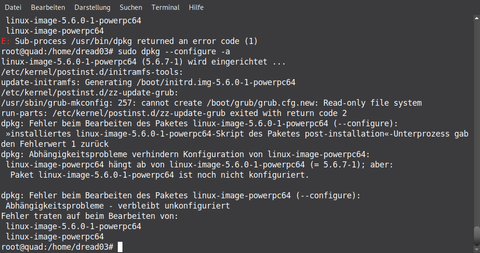Click the empty scrollbar track above the thumb
This screenshot has width=480, height=253.
476,117
